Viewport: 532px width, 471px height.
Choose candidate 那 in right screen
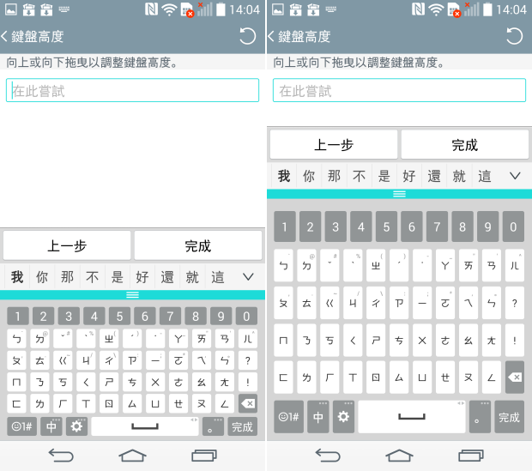[x=334, y=176]
